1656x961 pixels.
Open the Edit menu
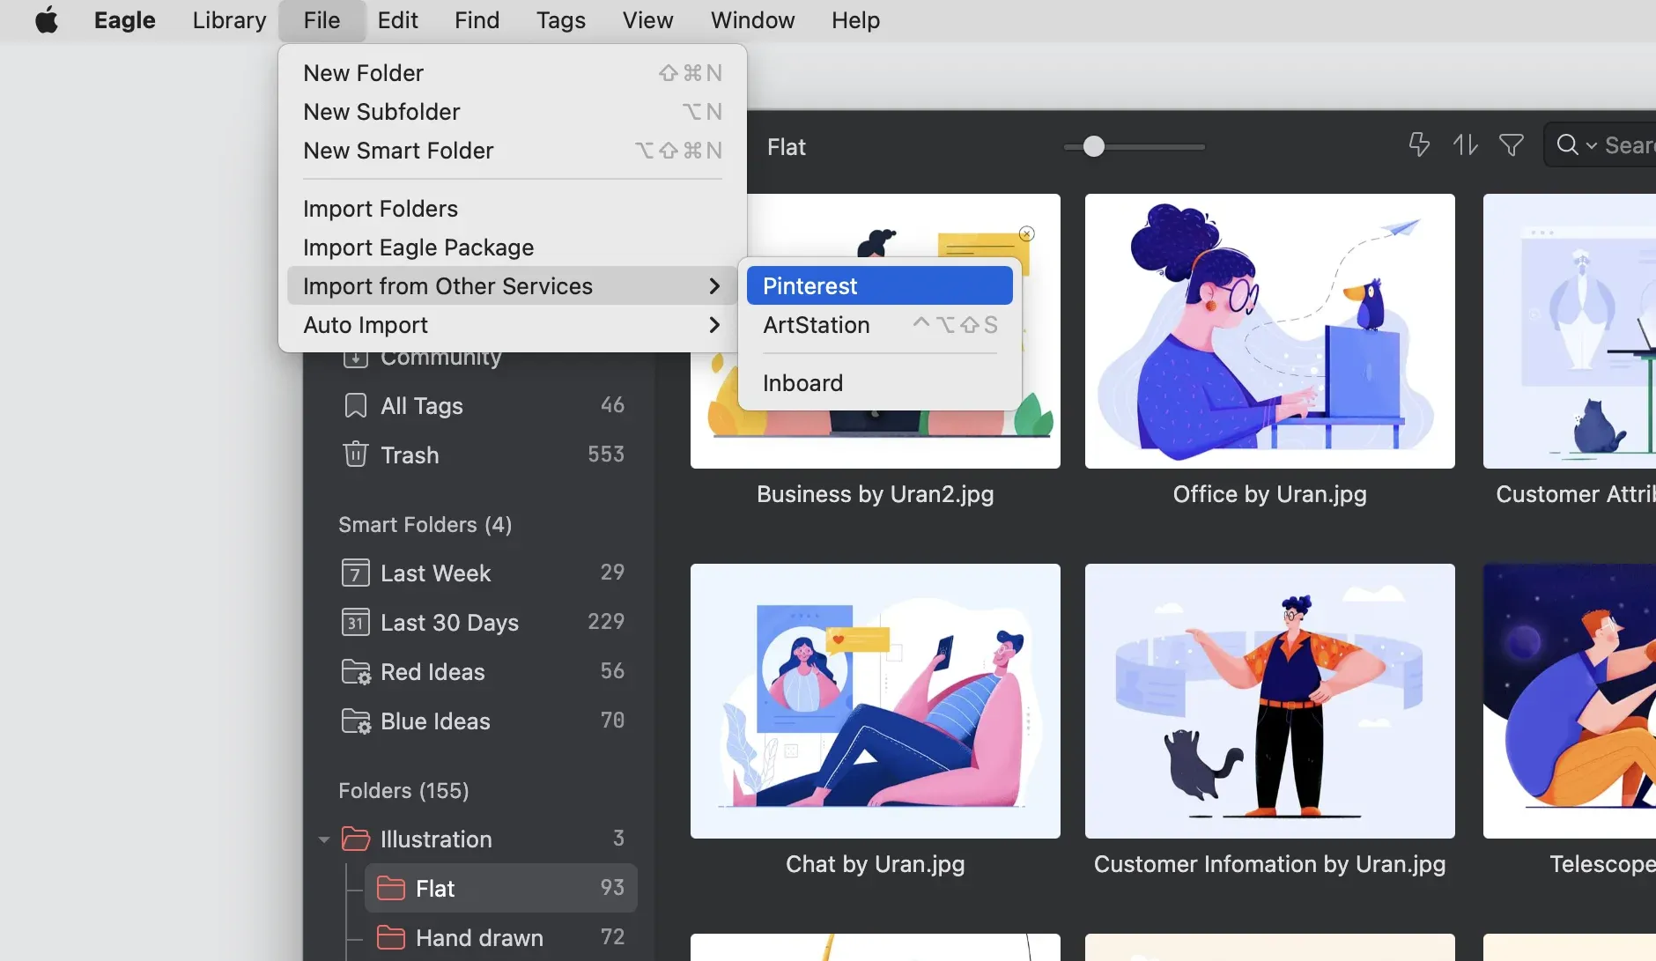[397, 19]
